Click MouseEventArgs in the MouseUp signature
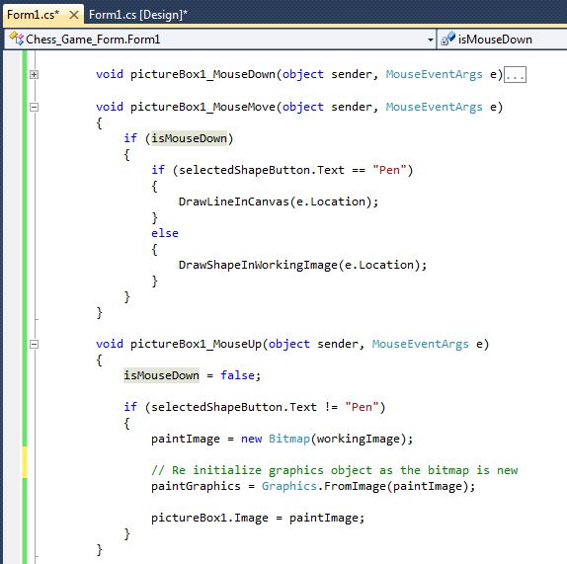This screenshot has width=567, height=564. click(420, 344)
